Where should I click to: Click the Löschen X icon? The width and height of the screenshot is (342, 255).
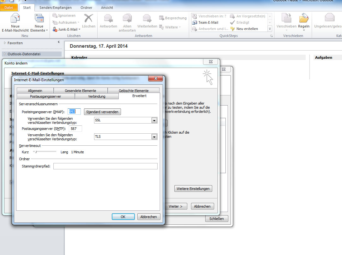pyautogui.click(x=88, y=18)
